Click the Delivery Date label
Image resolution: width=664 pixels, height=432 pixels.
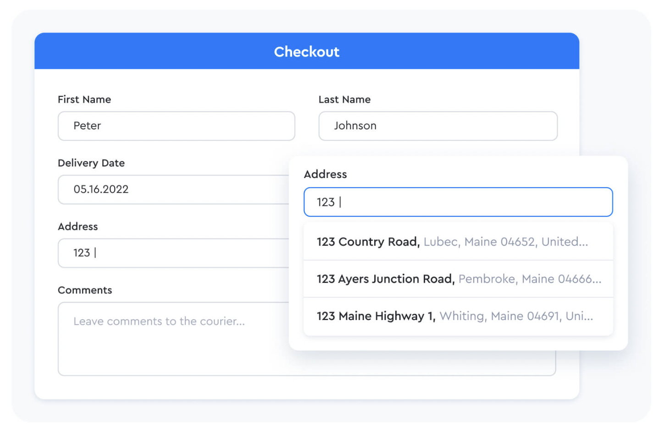pos(91,163)
